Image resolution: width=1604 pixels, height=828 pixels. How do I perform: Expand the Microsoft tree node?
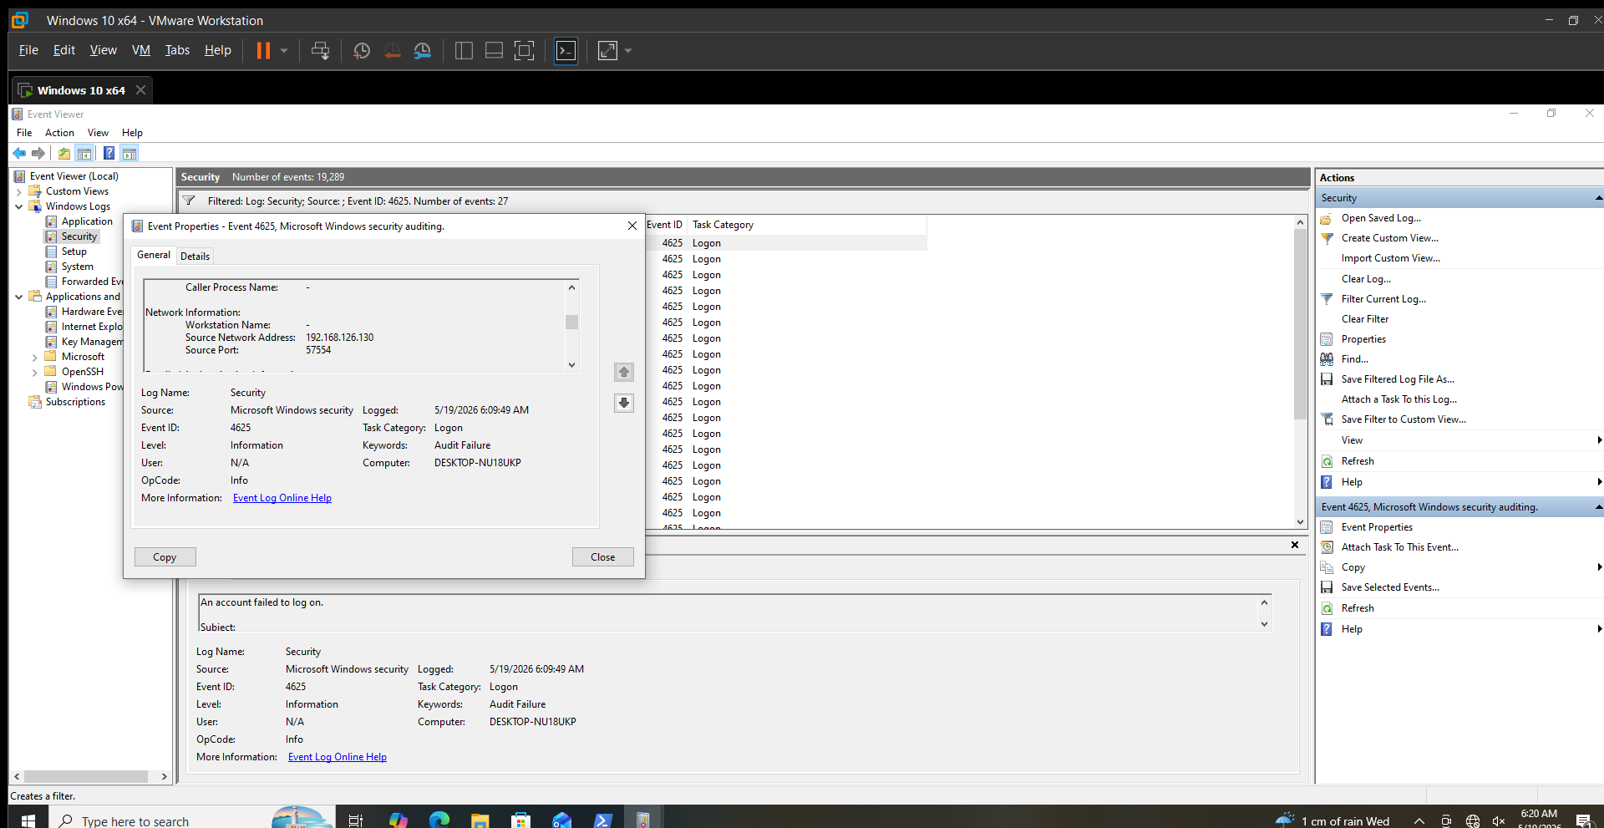coord(34,357)
